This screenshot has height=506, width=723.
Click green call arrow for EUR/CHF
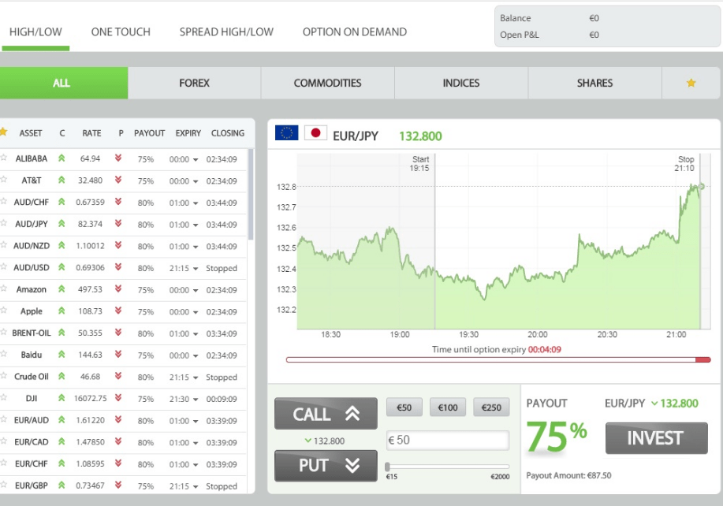(x=61, y=463)
